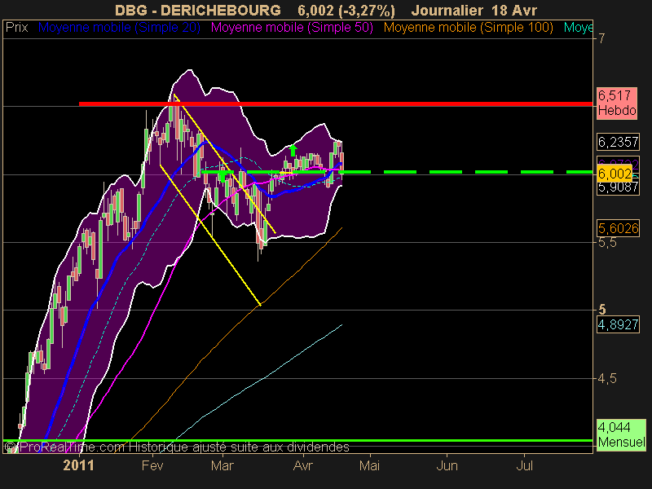Click the "Journalier 18 Avr" timeframe text
The image size is (652, 489).
click(474, 10)
